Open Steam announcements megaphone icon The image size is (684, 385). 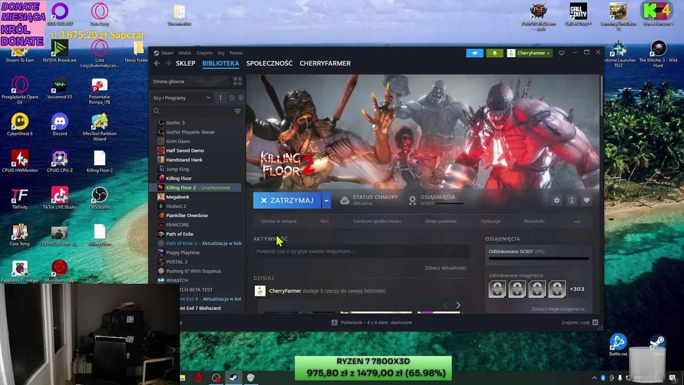point(475,53)
